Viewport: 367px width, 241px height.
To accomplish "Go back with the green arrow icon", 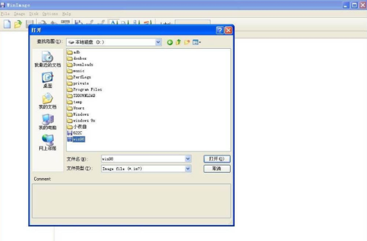I will (x=170, y=42).
